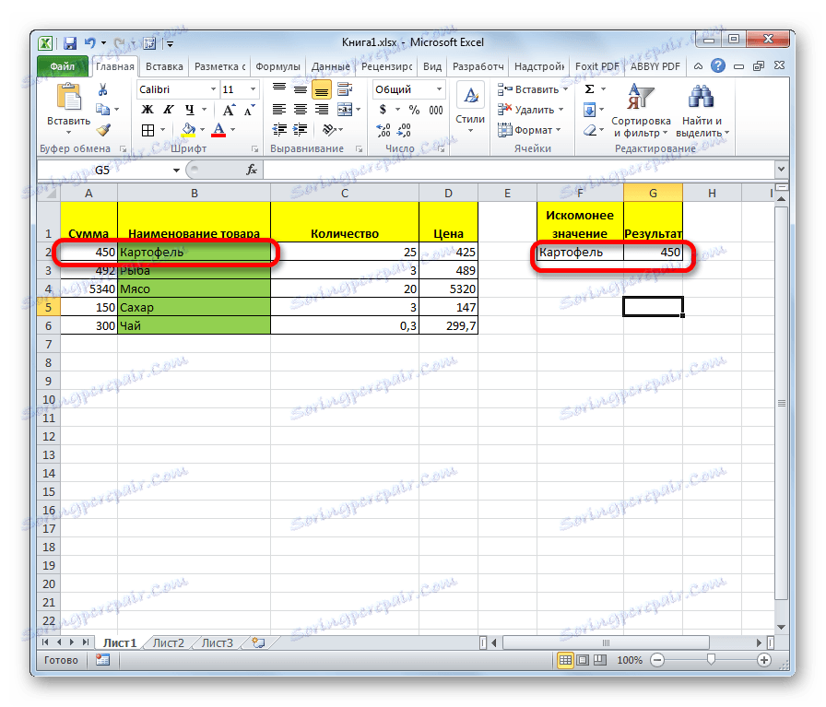Open the yellow Fill Color bucket
This screenshot has width=826, height=707.
point(188,130)
